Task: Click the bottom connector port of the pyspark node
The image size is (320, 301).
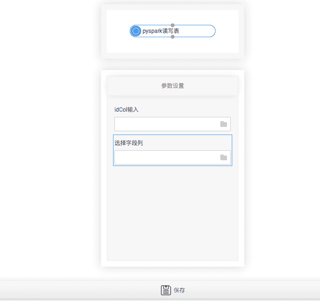Action: pos(173,37)
